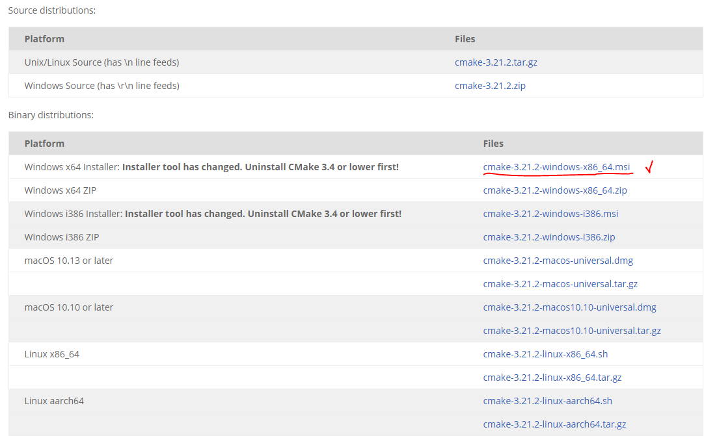The image size is (704, 436).
Task: Click 'Windows x64 Installer' warning text
Action: point(211,167)
